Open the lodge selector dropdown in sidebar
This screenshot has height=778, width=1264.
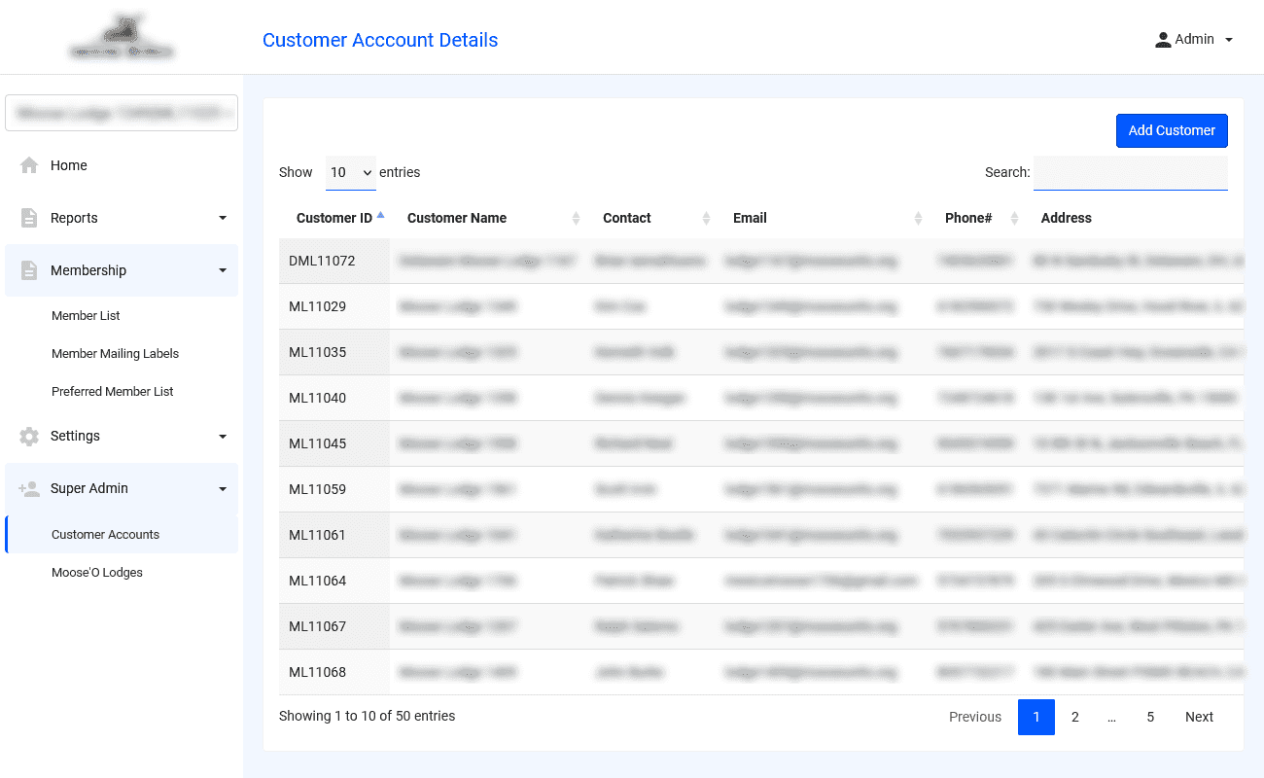[x=122, y=113]
